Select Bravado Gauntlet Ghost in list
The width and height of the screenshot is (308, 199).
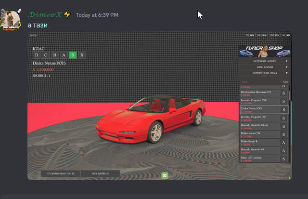tap(264, 126)
